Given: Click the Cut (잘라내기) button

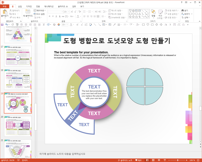Looking at the screenshot, I should [14, 10].
